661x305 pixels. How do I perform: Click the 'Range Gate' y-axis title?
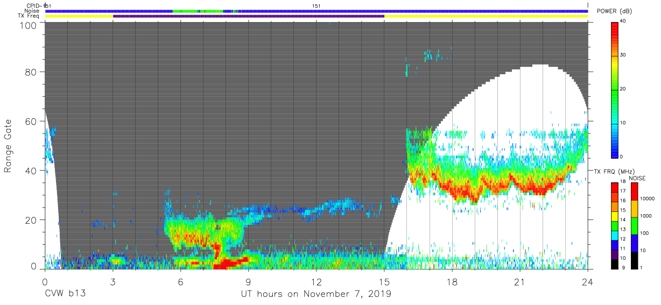8,145
